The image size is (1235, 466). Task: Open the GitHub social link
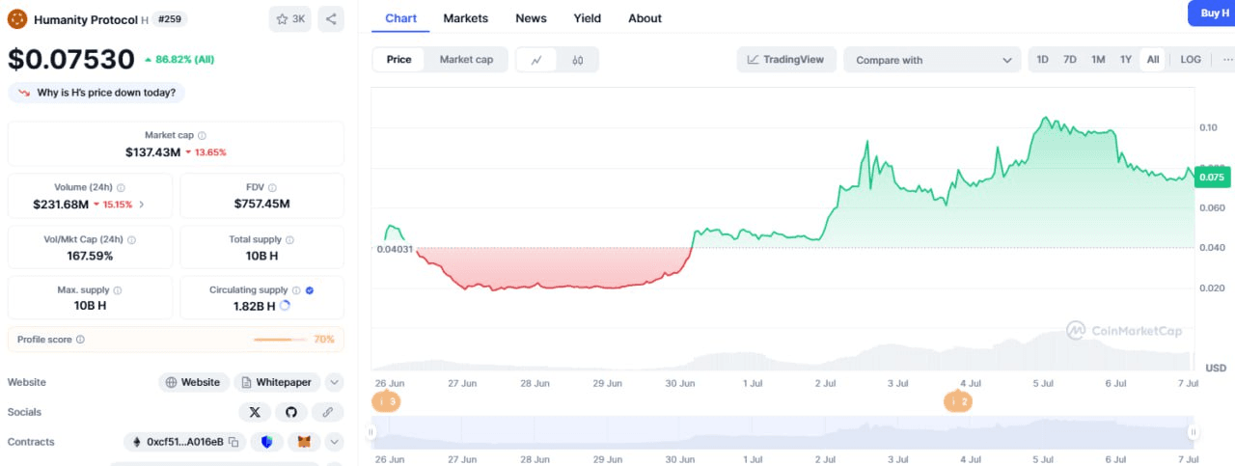pyautogui.click(x=291, y=412)
